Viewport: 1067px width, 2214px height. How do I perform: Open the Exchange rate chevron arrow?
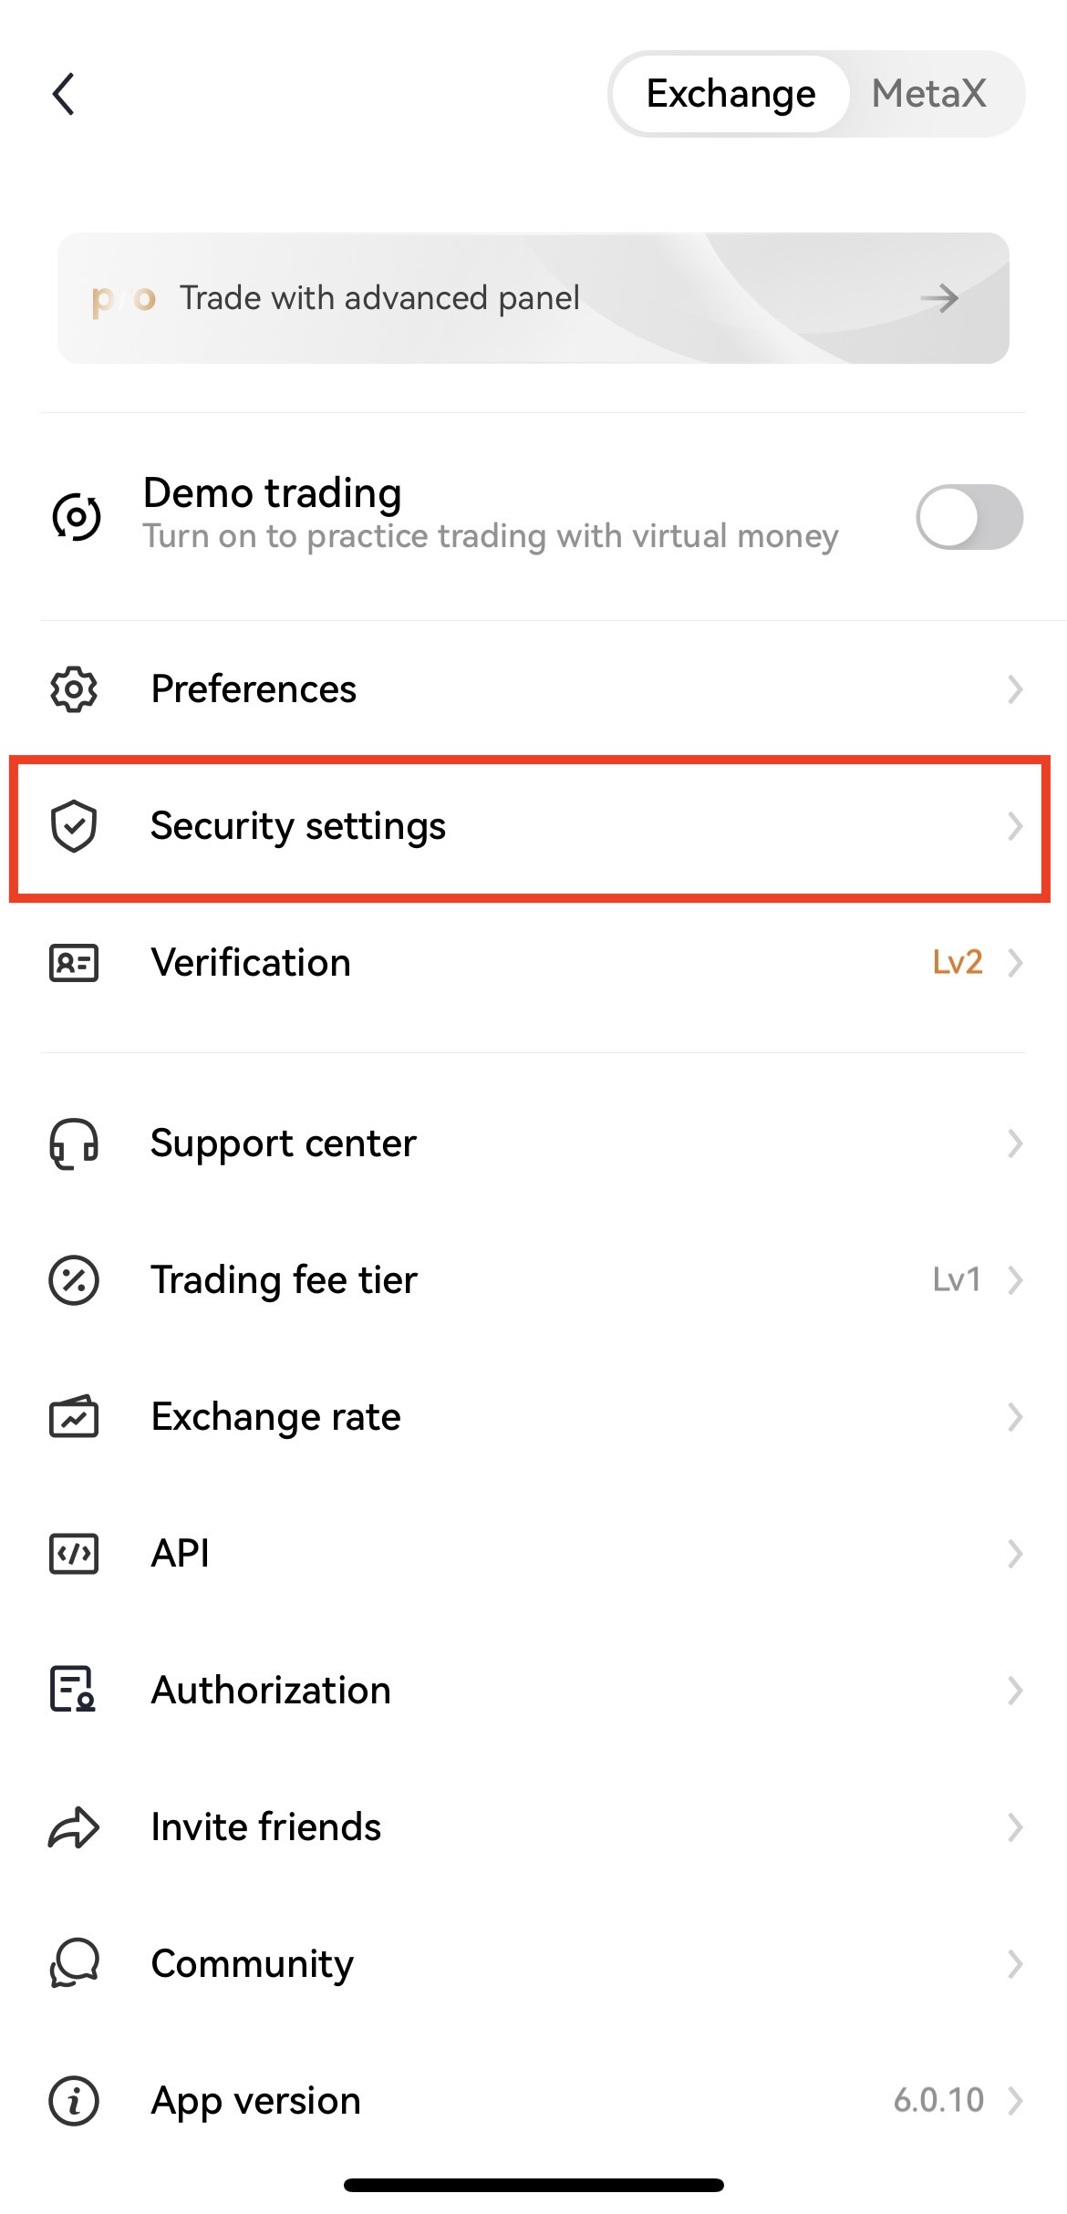[1015, 1417]
